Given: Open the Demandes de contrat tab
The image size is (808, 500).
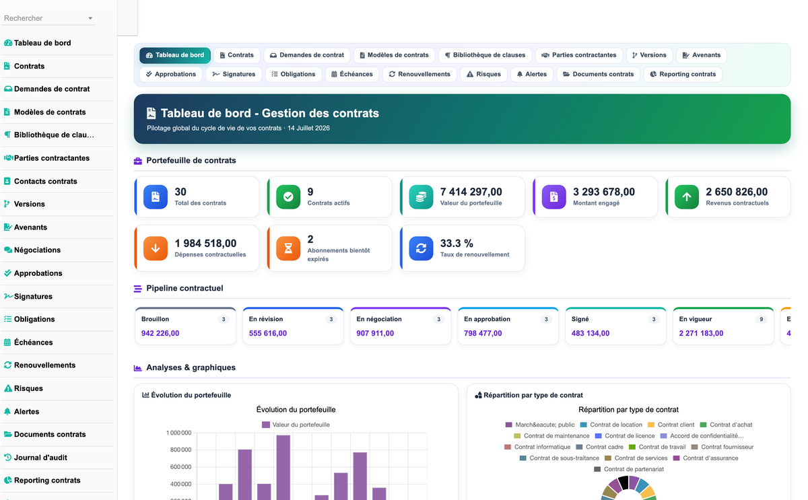Looking at the screenshot, I should click(307, 55).
